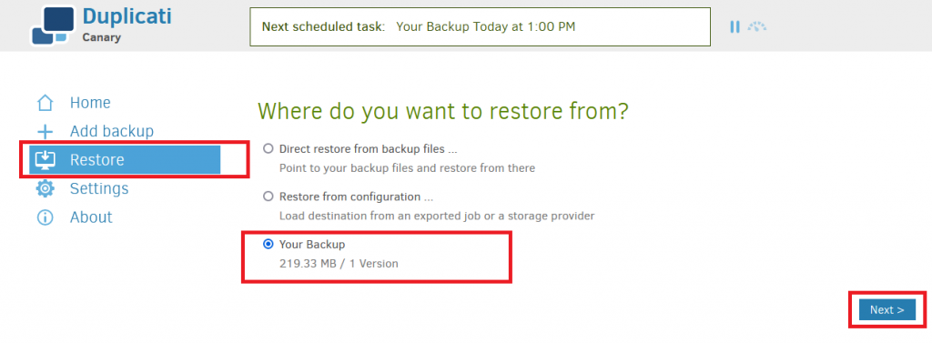Viewport: 932px width, 343px height.
Task: Click the plus icon for Add backup
Action: click(46, 131)
